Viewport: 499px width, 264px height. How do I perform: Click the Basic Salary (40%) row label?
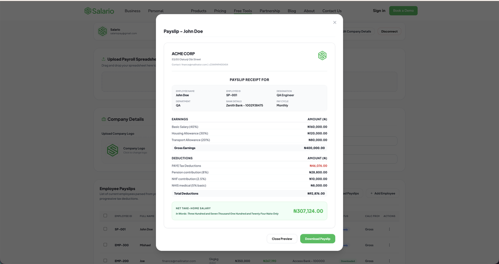coord(185,127)
